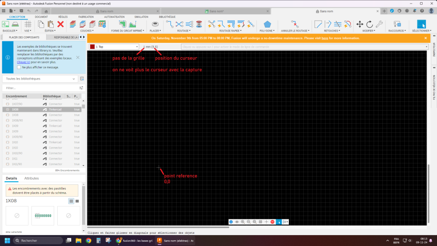
Task: Click the command line input field
Action: point(304,47)
